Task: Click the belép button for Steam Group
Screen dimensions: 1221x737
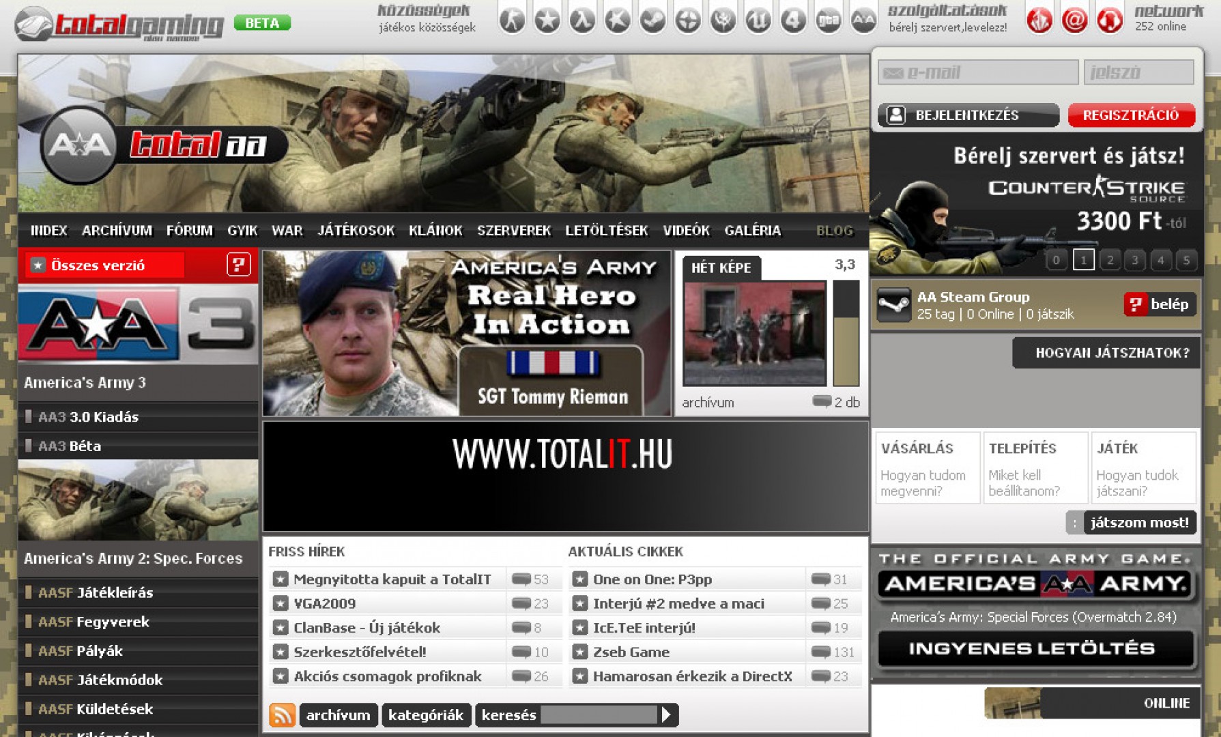Action: tap(1160, 304)
